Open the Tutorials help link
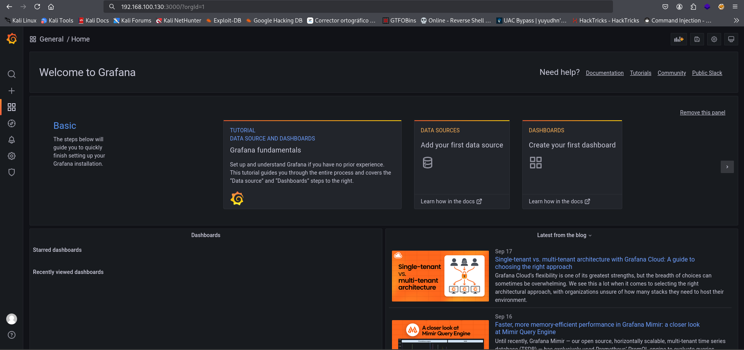The width and height of the screenshot is (744, 350). pos(640,73)
